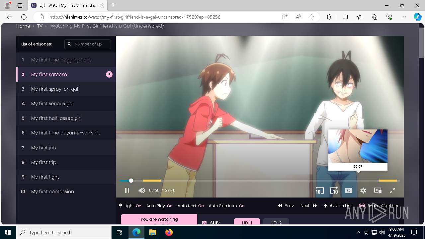Pause the video playback
Image resolution: width=425 pixels, height=239 pixels.
pyautogui.click(x=127, y=191)
